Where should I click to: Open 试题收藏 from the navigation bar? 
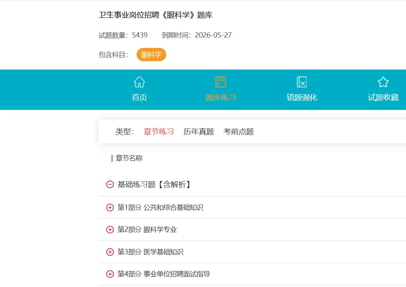(383, 98)
